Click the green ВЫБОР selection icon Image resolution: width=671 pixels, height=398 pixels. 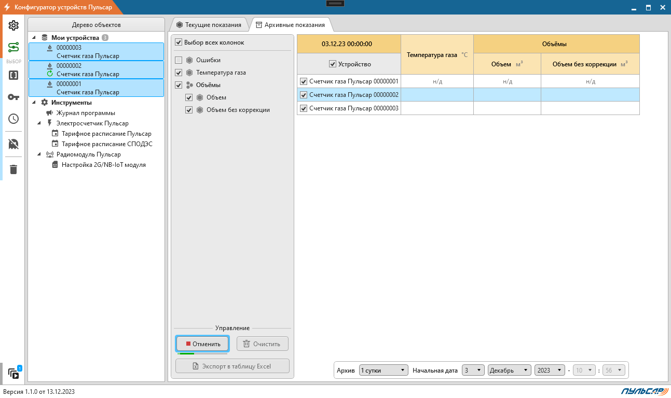[13, 48]
